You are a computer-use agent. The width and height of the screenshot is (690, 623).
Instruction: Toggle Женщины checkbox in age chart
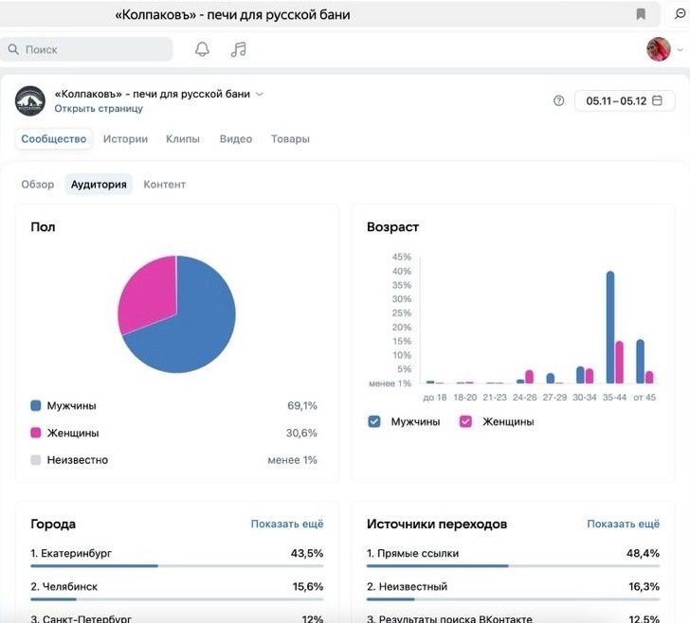tap(465, 421)
